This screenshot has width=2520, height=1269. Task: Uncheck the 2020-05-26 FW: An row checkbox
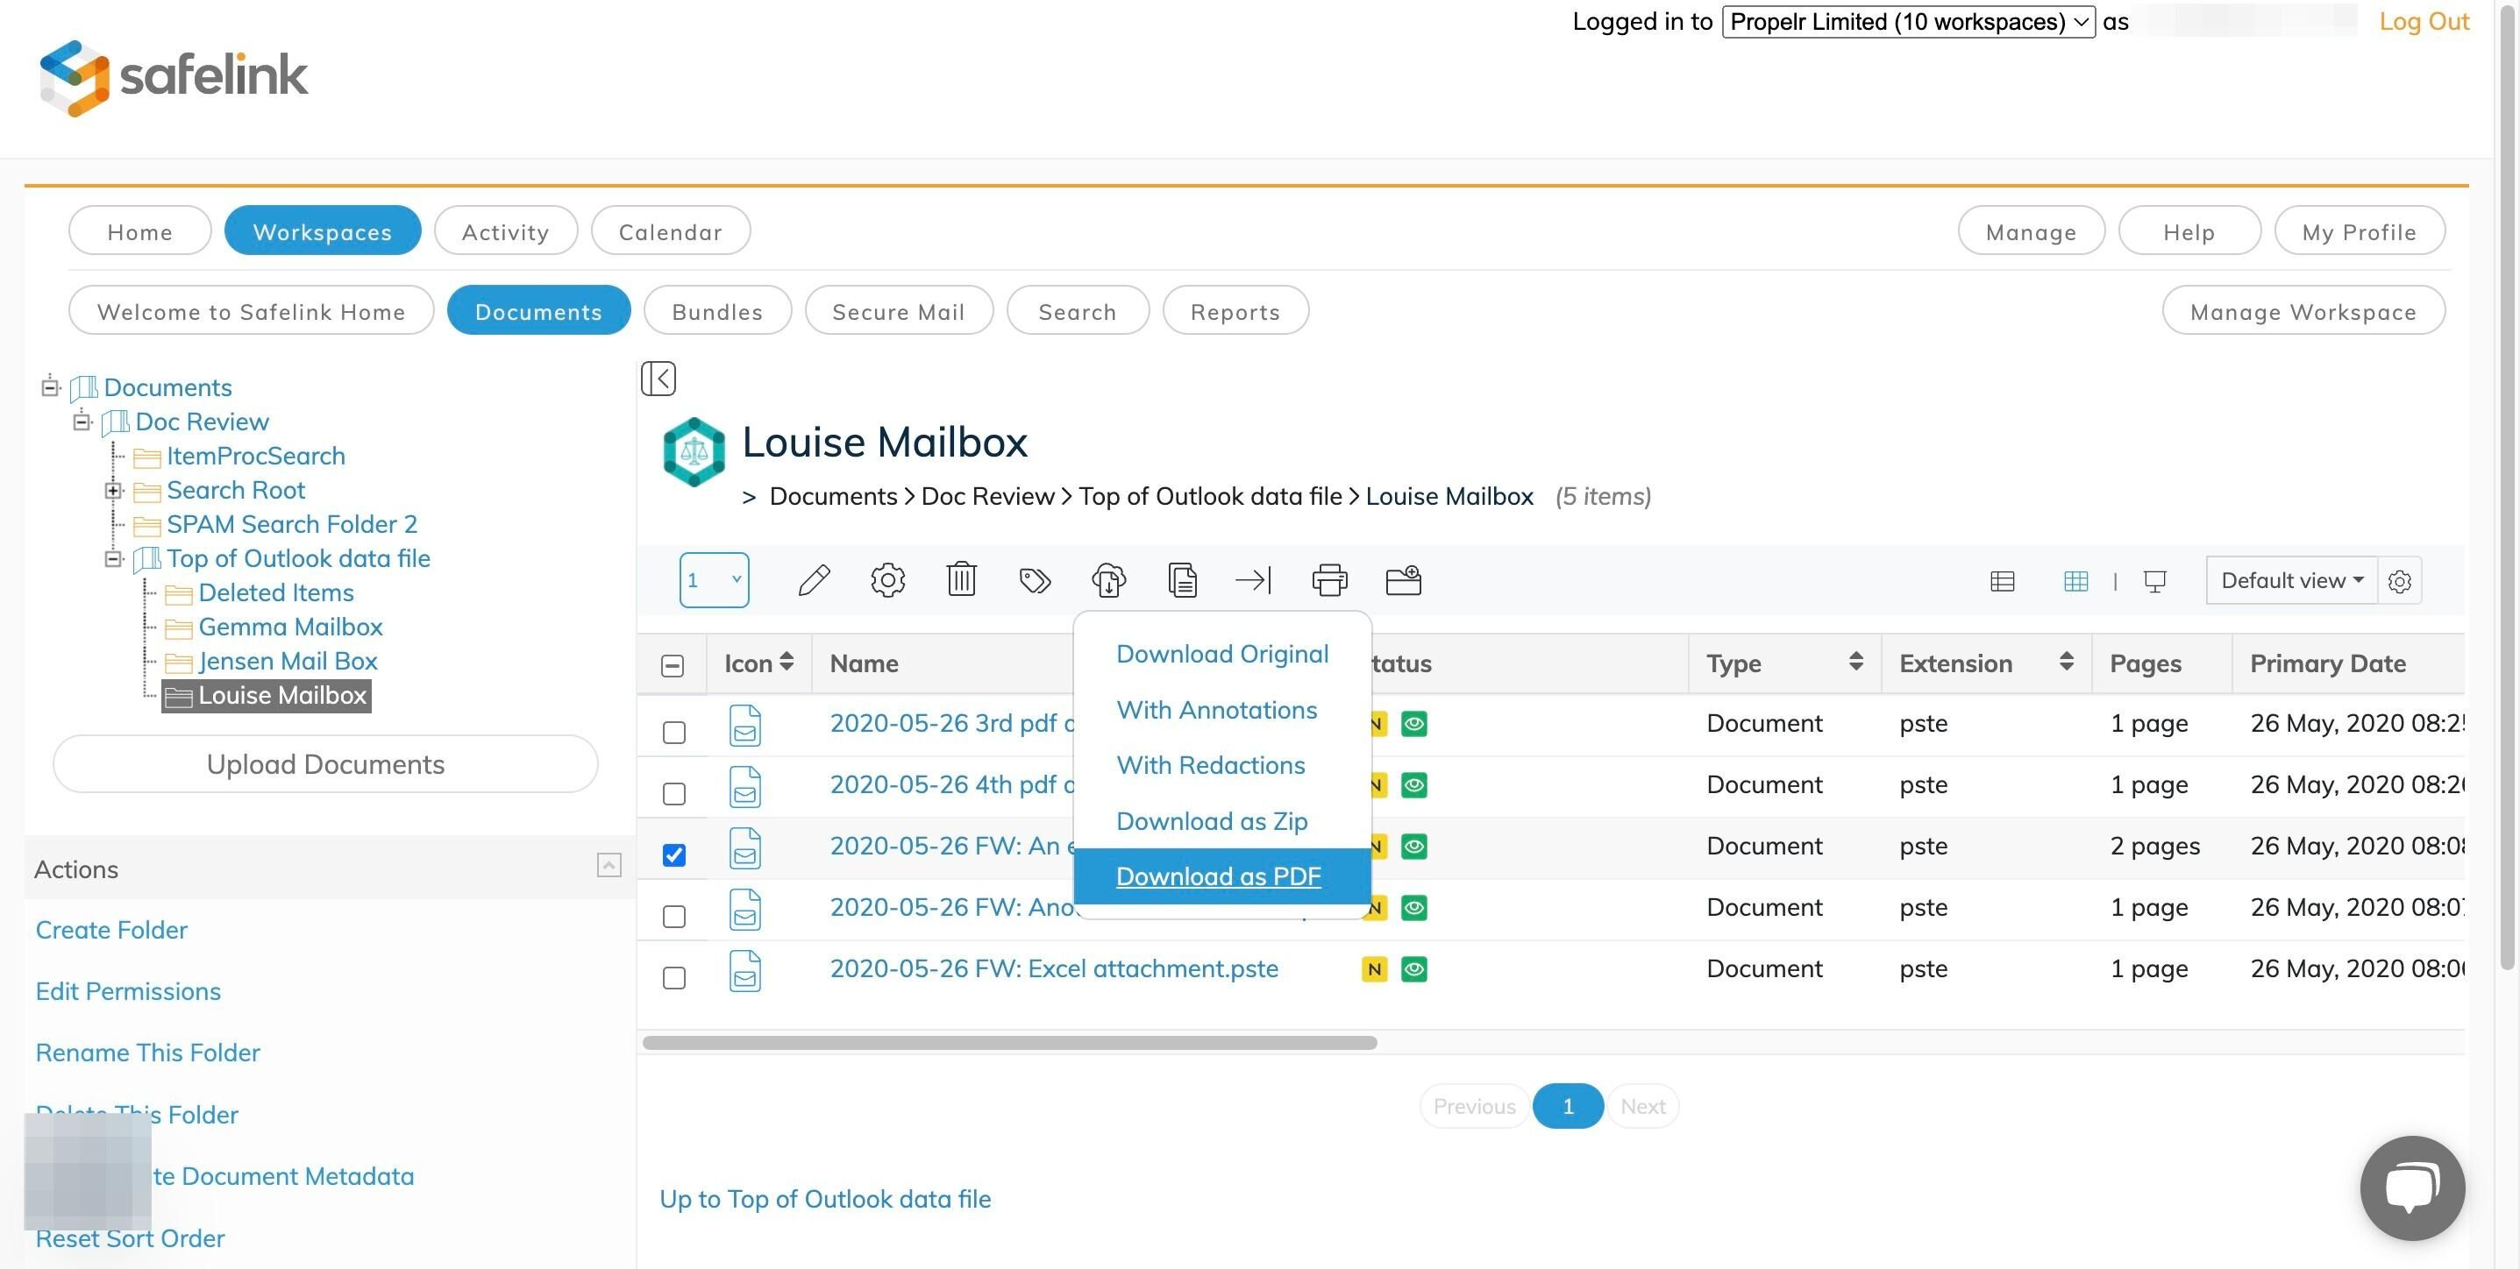click(x=674, y=855)
